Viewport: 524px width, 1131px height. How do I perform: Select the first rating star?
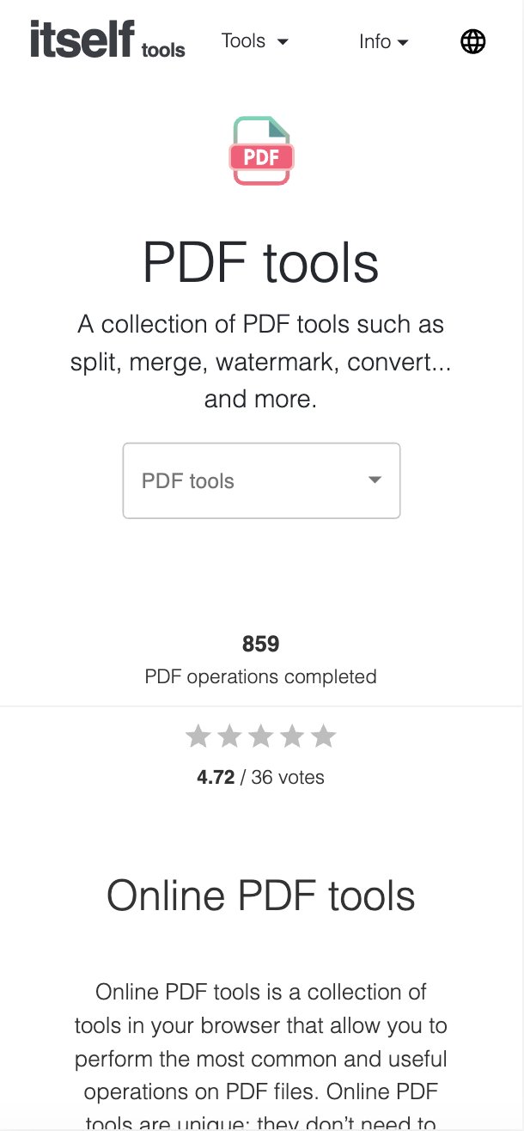click(198, 736)
